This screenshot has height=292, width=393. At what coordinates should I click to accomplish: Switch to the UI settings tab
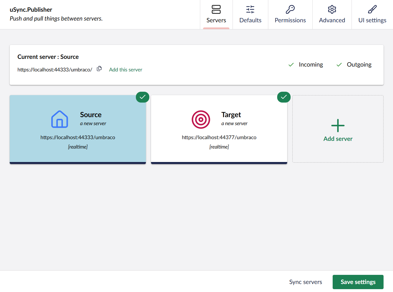coord(372,20)
